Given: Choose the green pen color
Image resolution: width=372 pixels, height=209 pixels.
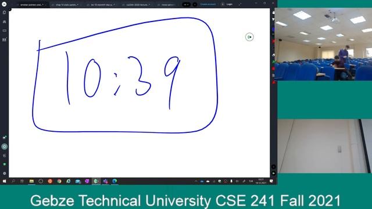Looking at the screenshot, I should point(273,62).
